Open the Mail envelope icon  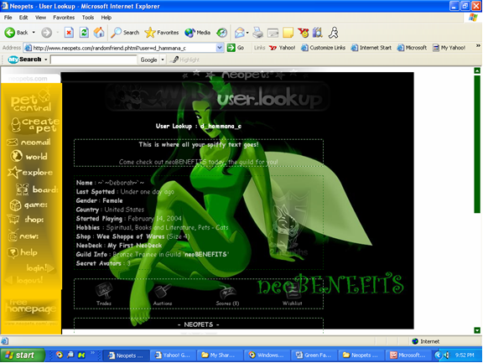coord(239,33)
